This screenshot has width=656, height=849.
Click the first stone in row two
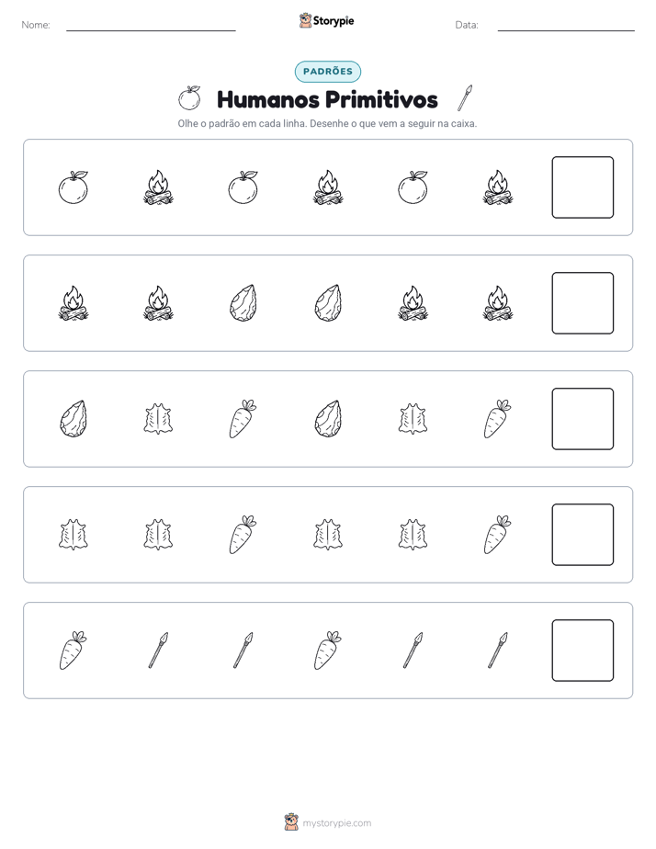(243, 303)
